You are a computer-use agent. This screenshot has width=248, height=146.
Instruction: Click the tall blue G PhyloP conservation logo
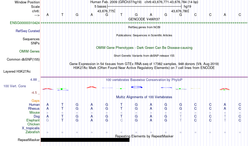click(x=137, y=87)
